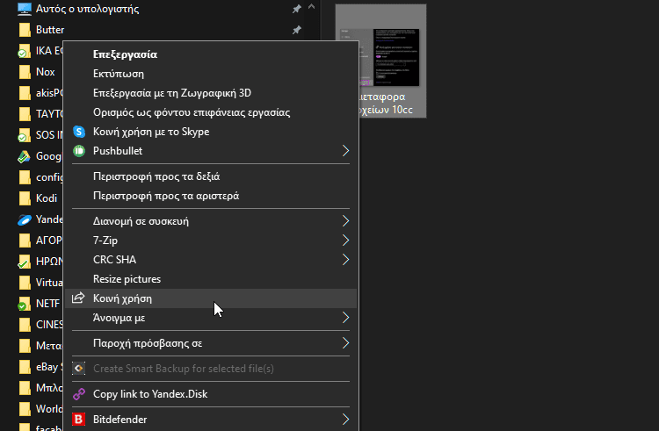Screen dimensions: 659x431
Task: Click the Yandex disk icon in sidebar
Action: tap(25, 219)
